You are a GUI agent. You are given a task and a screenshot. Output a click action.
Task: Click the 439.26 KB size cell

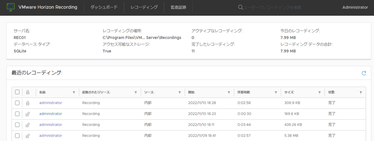(x=293, y=125)
